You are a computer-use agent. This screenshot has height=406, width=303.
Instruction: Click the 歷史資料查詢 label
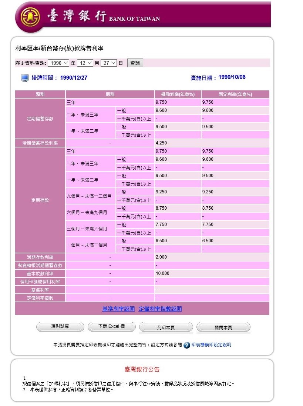[31, 63]
